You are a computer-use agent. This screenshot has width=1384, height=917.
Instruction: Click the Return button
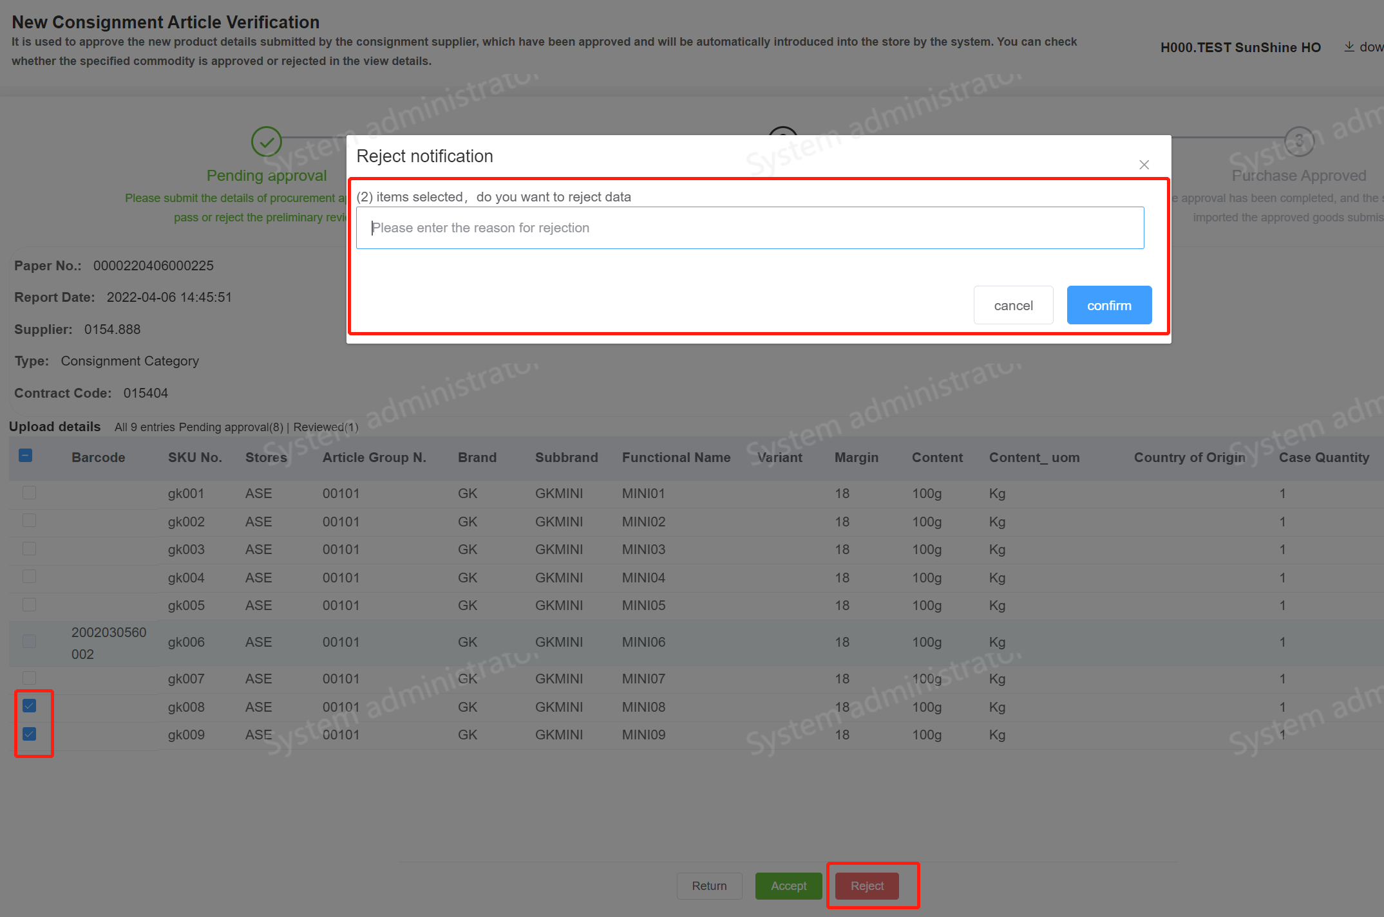(709, 886)
